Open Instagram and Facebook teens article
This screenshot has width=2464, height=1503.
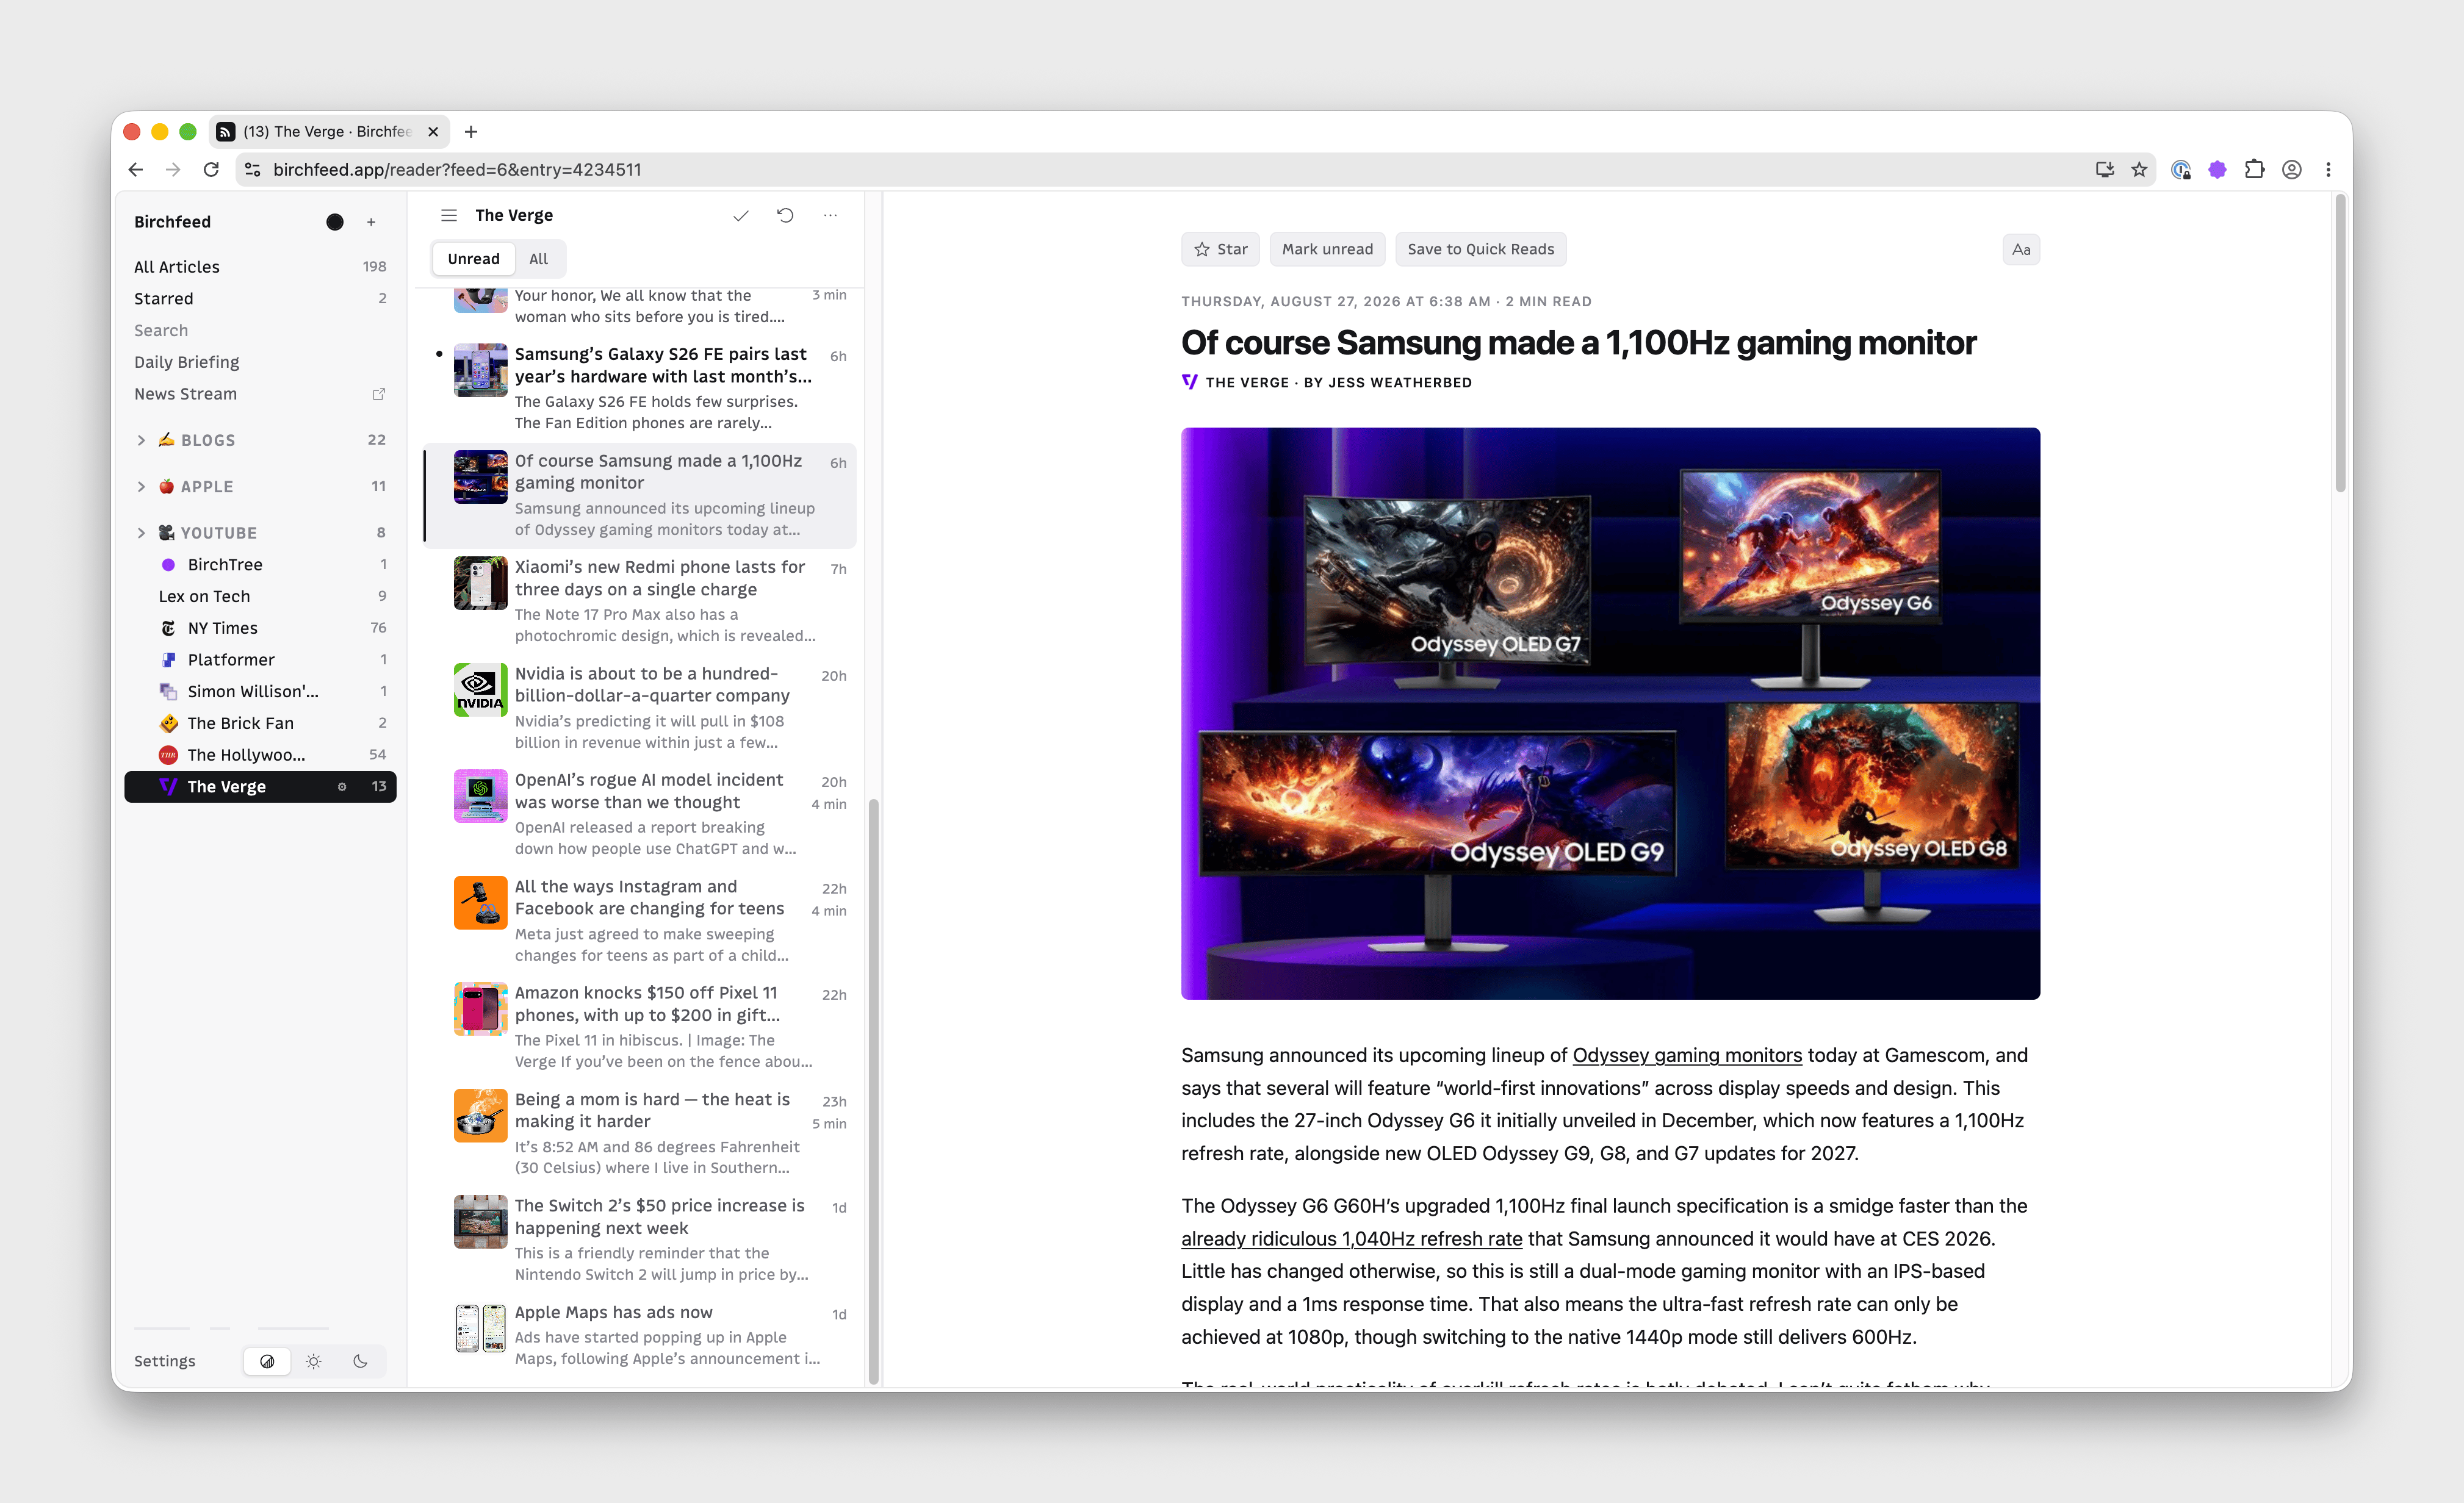(640, 920)
